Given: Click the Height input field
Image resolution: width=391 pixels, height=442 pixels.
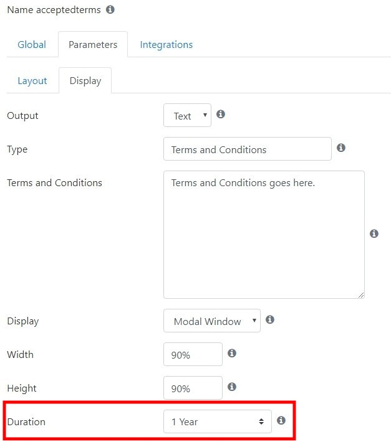Looking at the screenshot, I should click(x=193, y=388).
